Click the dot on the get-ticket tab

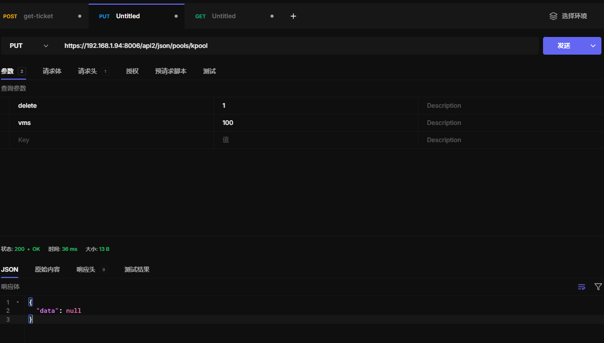pyautogui.click(x=80, y=16)
